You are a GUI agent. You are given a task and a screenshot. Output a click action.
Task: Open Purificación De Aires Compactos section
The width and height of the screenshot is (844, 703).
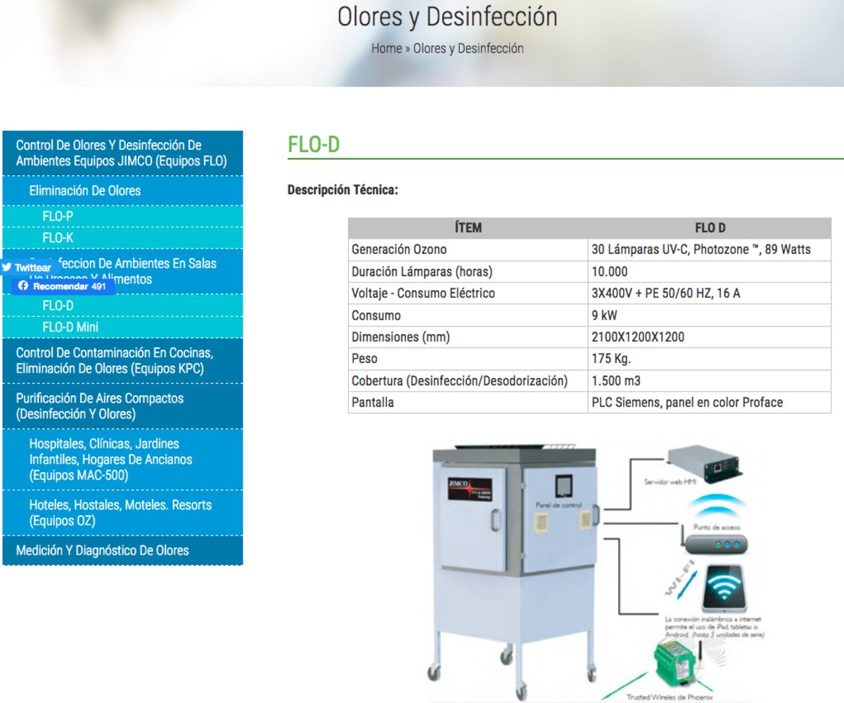[x=100, y=406]
